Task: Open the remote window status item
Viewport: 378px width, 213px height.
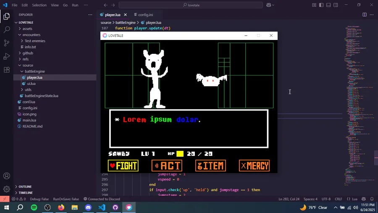Action: 5,199
